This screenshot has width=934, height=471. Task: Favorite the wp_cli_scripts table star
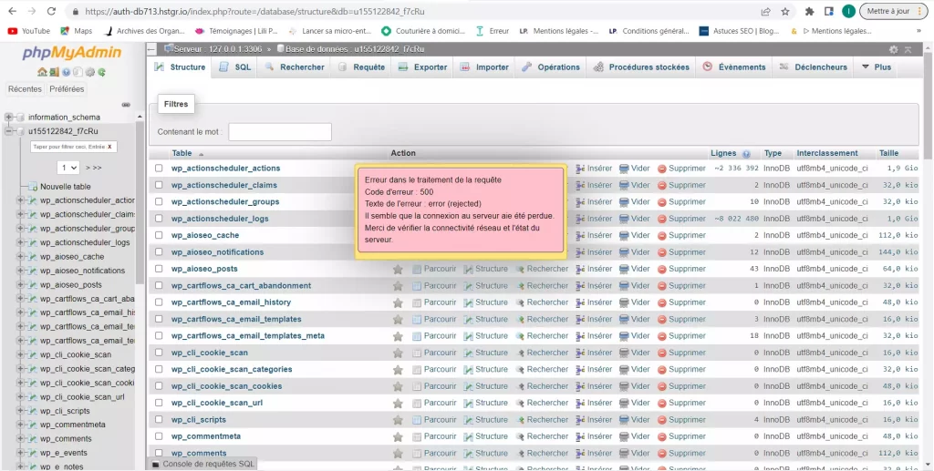[398, 420]
